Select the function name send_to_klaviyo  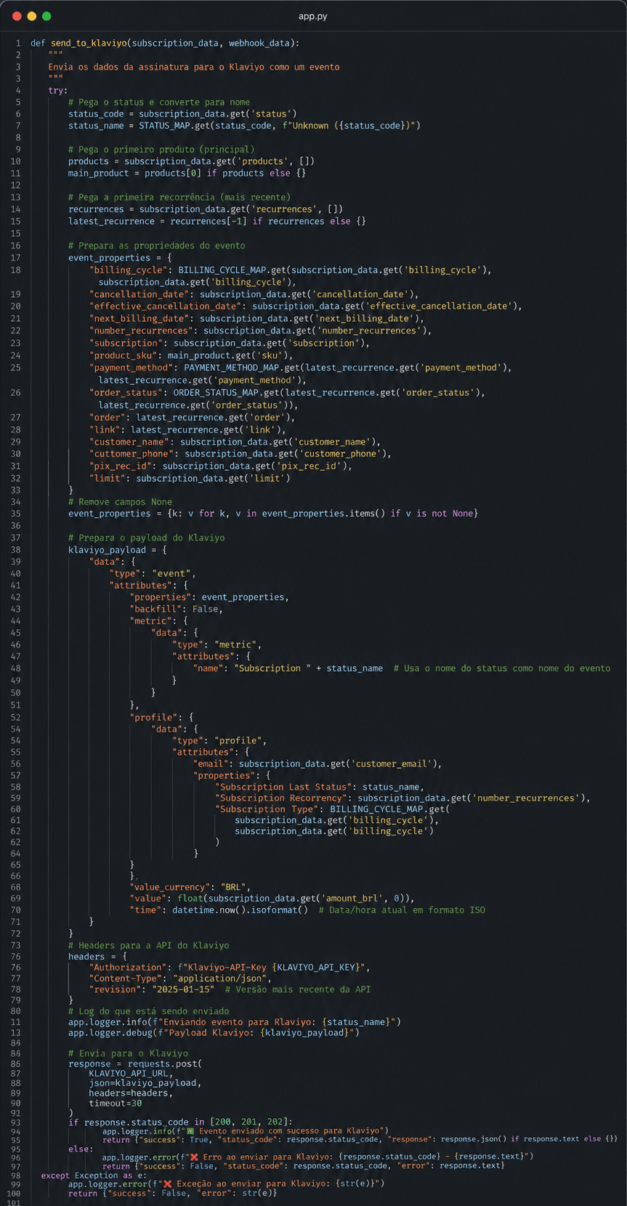pyautogui.click(x=89, y=43)
